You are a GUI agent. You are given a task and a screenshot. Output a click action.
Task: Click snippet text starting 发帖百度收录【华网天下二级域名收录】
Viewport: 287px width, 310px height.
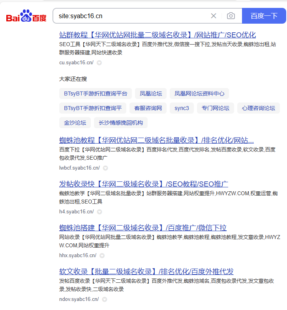pyautogui.click(x=167, y=285)
